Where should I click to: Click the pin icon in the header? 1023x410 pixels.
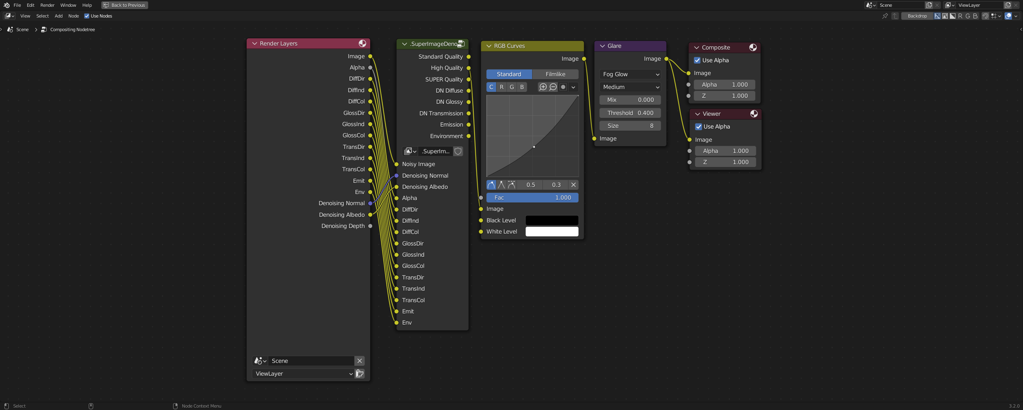(884, 16)
